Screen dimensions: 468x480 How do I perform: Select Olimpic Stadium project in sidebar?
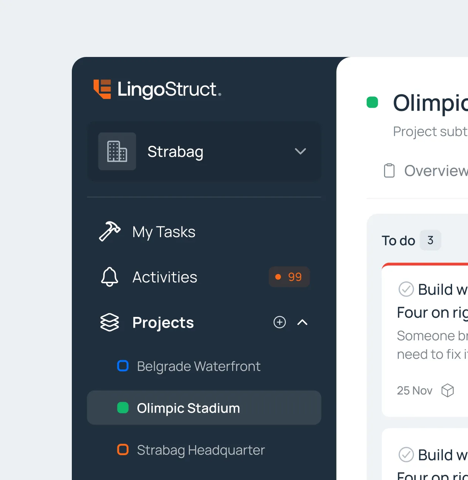coord(204,408)
